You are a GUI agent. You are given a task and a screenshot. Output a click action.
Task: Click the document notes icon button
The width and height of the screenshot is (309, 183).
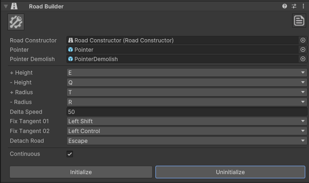coord(299,21)
